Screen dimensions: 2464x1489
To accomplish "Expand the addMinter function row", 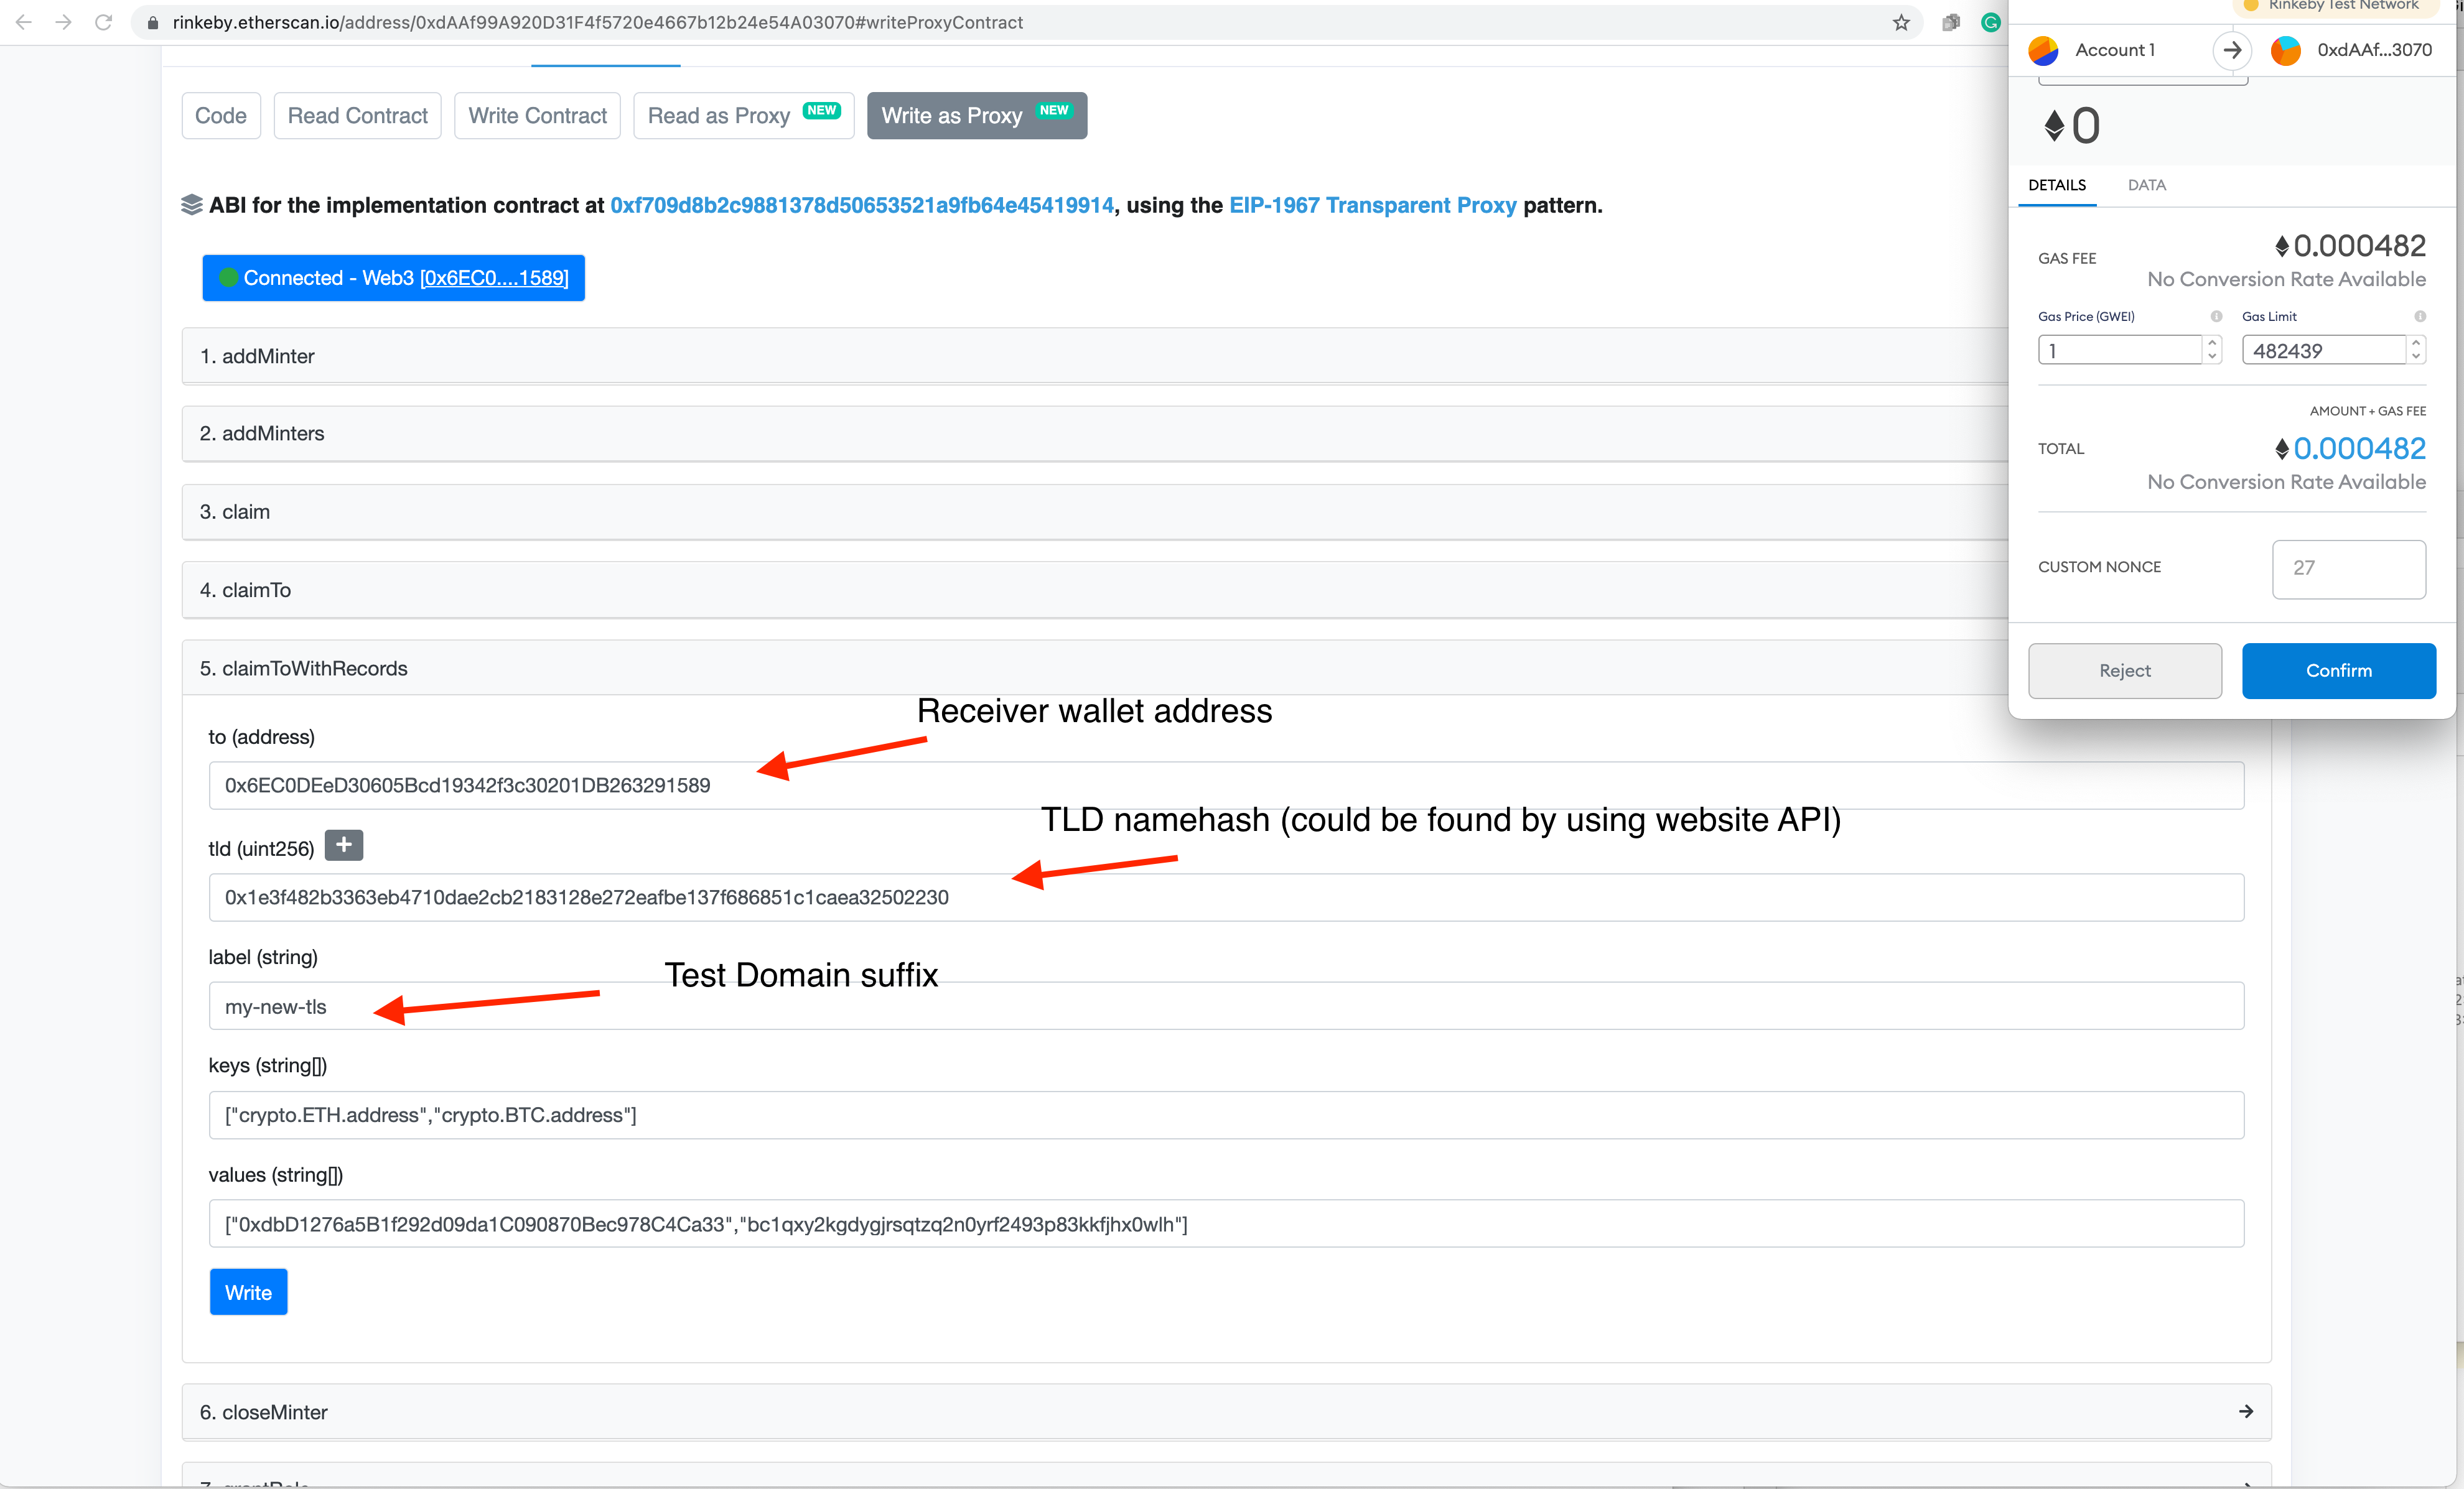I will [1095, 356].
